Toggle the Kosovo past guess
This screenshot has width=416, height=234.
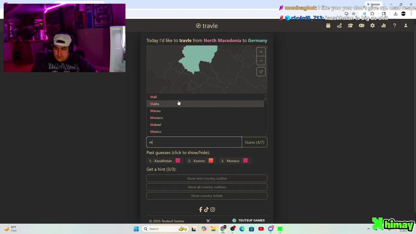coord(201,161)
